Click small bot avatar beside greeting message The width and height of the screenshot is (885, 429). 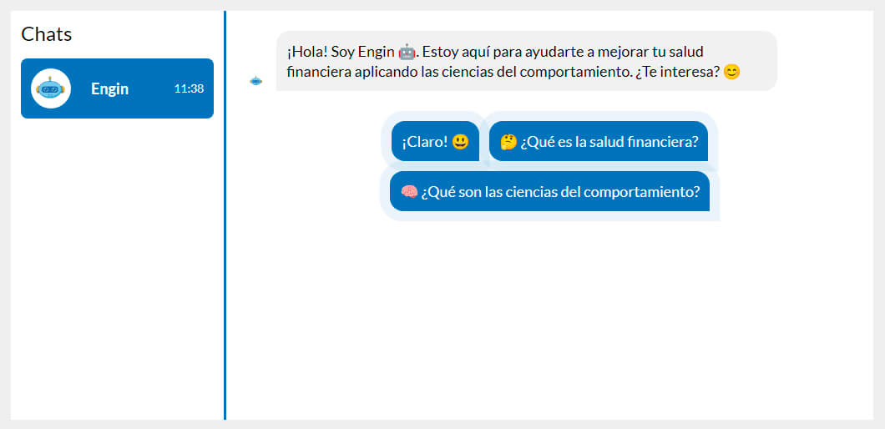click(256, 81)
